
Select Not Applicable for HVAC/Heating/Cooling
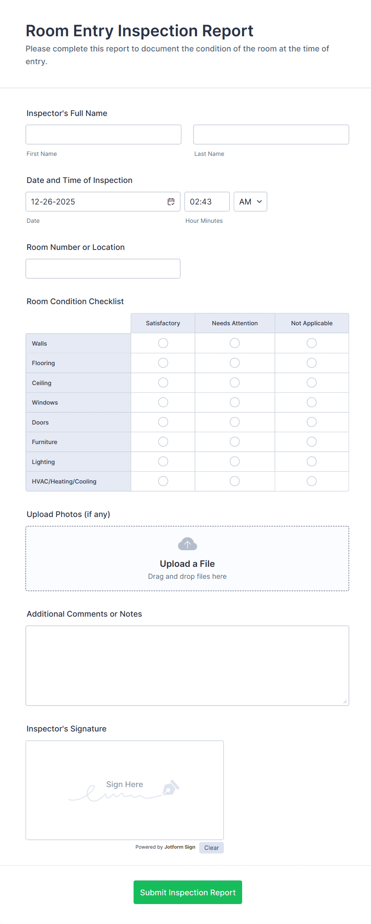[x=312, y=481]
